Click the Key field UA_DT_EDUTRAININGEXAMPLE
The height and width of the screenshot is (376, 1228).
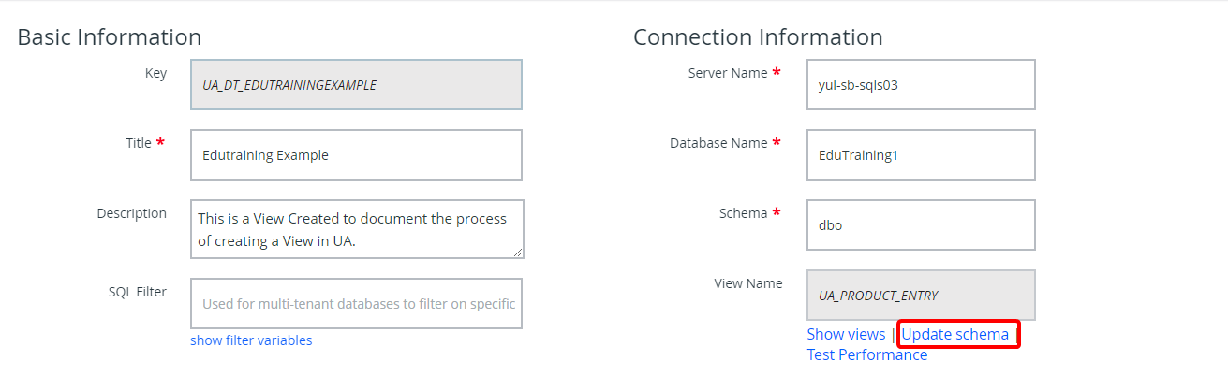click(356, 85)
